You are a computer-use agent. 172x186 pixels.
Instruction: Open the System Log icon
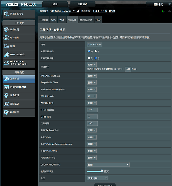point(6,104)
